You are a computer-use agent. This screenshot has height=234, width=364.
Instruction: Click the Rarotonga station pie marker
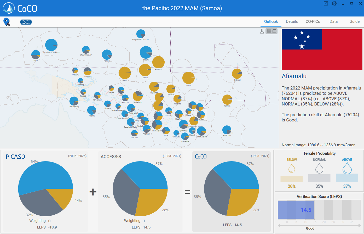pos(227,130)
